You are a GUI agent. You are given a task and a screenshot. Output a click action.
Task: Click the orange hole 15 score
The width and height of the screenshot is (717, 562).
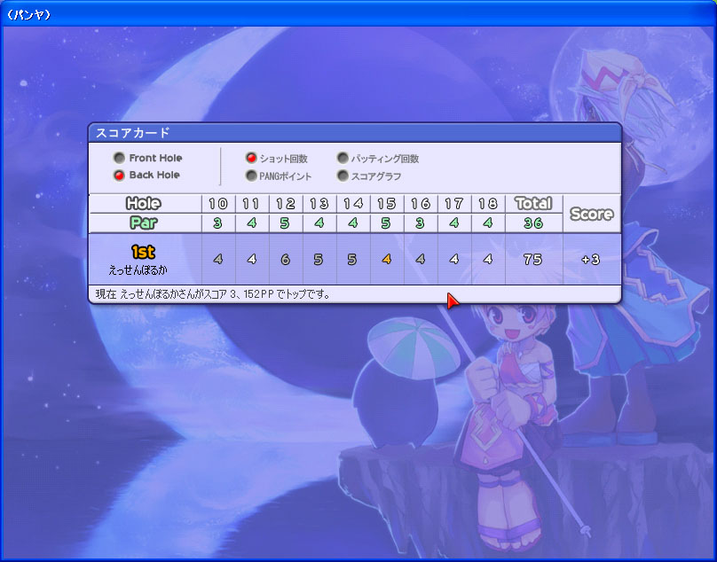tap(386, 260)
